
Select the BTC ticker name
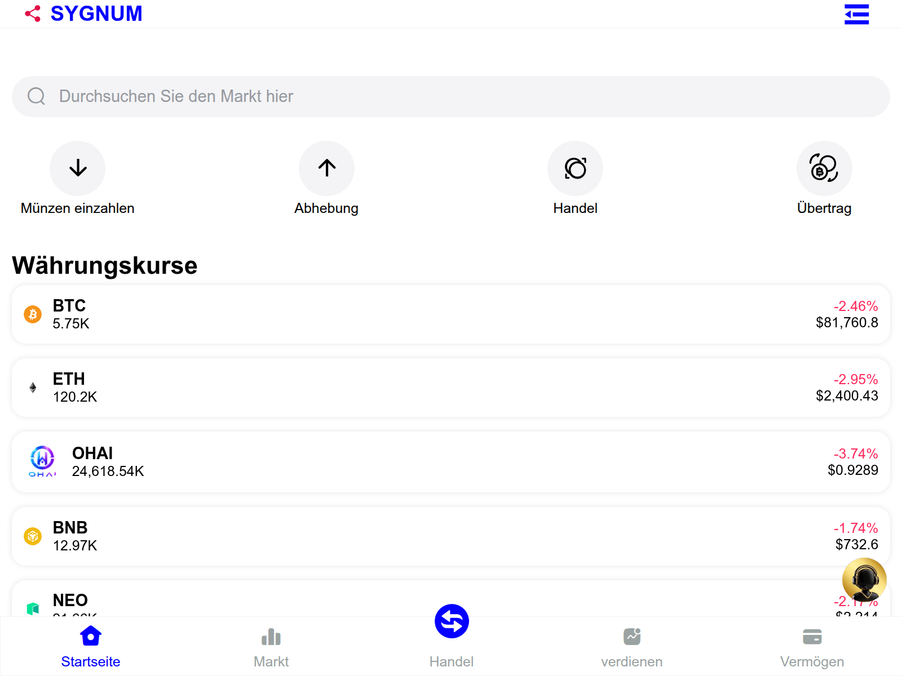(69, 306)
